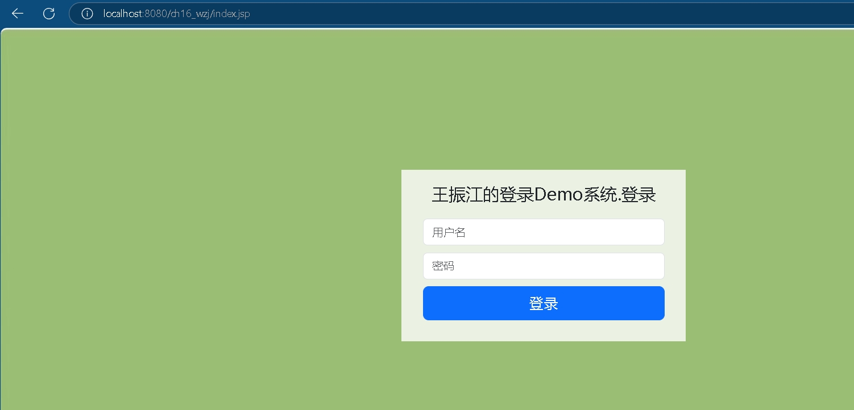Click "系统" in the heading text
Screen dimensions: 854x410
click(x=600, y=195)
